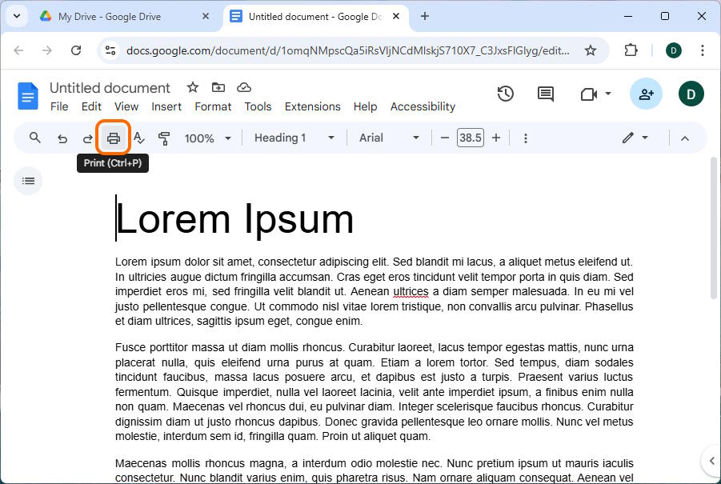Click the Print toolbar icon
Screen dimensions: 721x484
114,138
